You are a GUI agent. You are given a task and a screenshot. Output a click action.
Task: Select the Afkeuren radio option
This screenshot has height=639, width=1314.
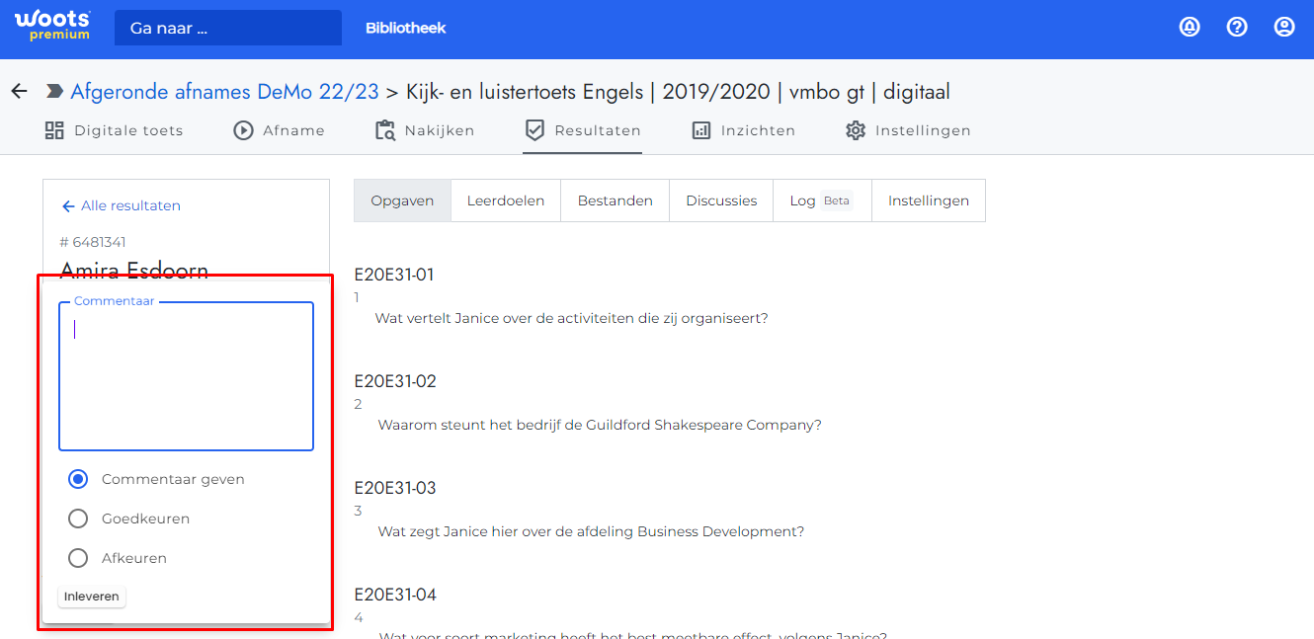[78, 558]
